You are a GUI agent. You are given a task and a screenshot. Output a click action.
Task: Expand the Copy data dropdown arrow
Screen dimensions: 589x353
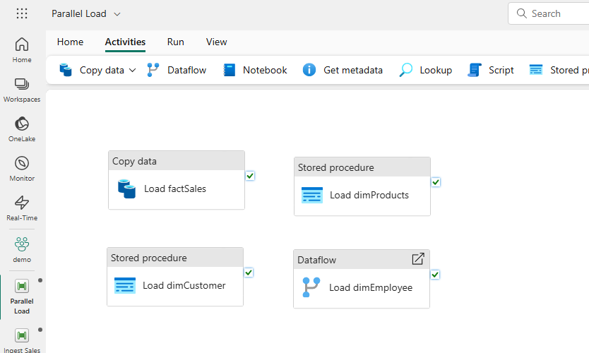click(x=133, y=70)
